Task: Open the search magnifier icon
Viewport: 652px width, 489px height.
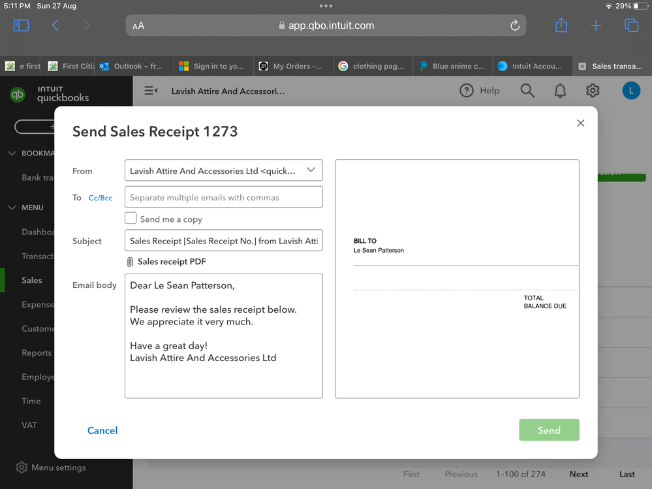Action: (527, 91)
